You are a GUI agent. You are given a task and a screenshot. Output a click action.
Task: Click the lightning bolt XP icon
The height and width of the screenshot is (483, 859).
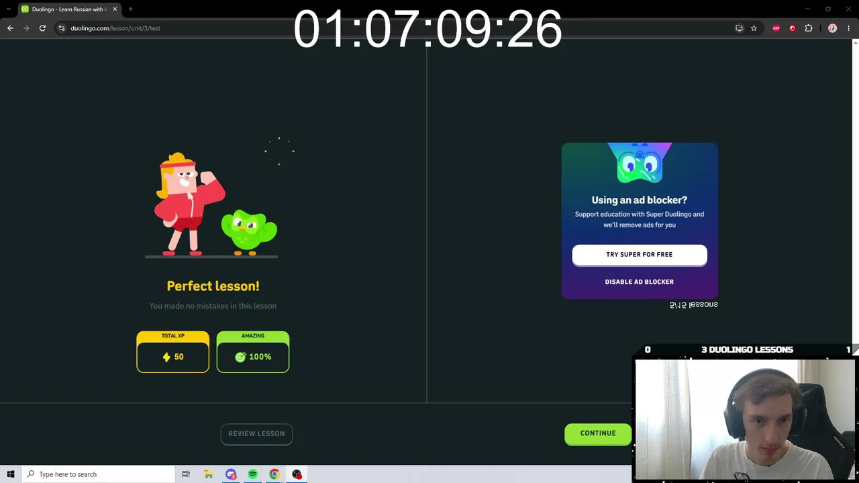[166, 357]
